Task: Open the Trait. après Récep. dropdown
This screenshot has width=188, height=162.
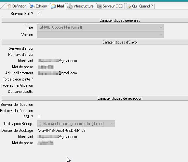Action: (x=76, y=124)
